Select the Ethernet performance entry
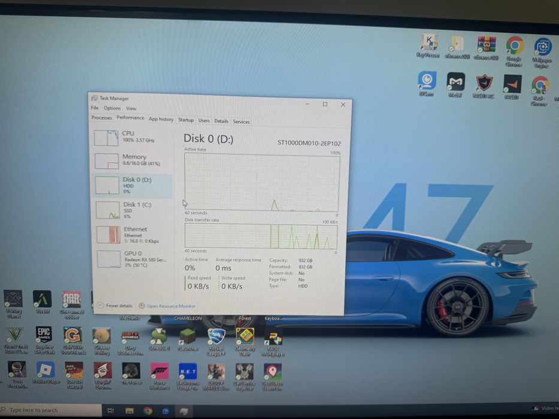559x419 pixels. 133,235
